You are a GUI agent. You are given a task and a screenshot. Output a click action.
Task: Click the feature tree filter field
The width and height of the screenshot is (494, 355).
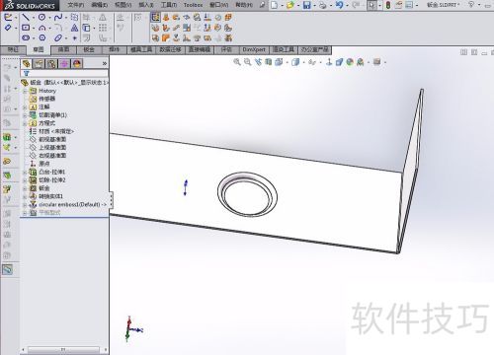point(64,73)
